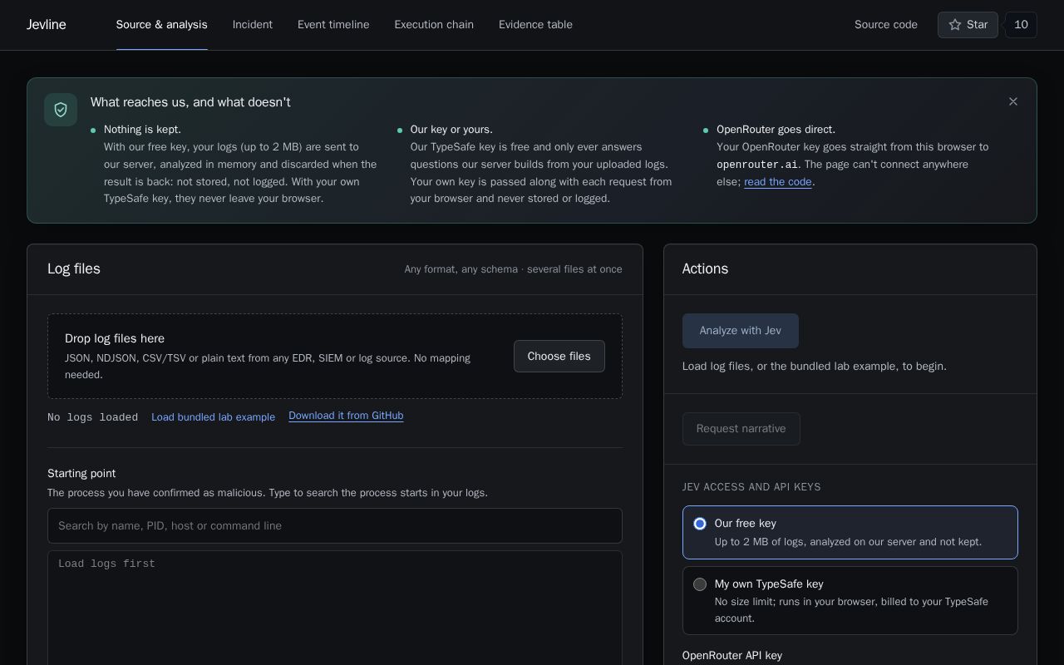Click the 'Load logs first' results box
The height and width of the screenshot is (665, 1064).
[x=335, y=608]
